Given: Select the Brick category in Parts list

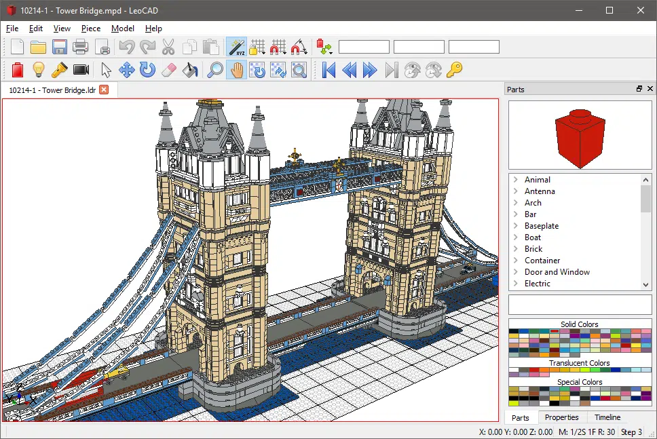Looking at the screenshot, I should (x=532, y=249).
